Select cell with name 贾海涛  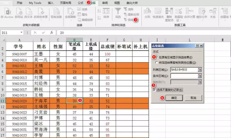pyautogui.click(x=42, y=129)
